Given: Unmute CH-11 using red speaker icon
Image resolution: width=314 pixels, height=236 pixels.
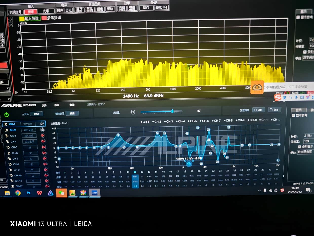Looking at the screenshot, I should tap(47, 181).
